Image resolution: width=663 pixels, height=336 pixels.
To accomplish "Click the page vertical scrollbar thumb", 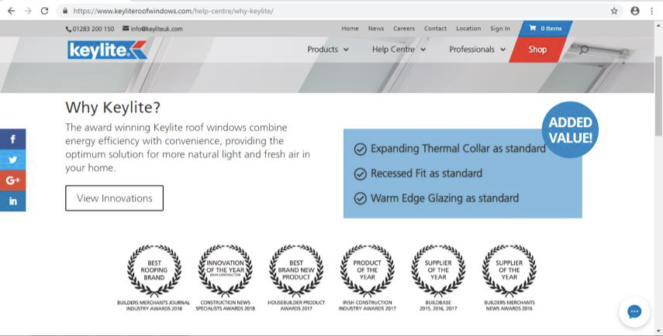I will point(658,96).
